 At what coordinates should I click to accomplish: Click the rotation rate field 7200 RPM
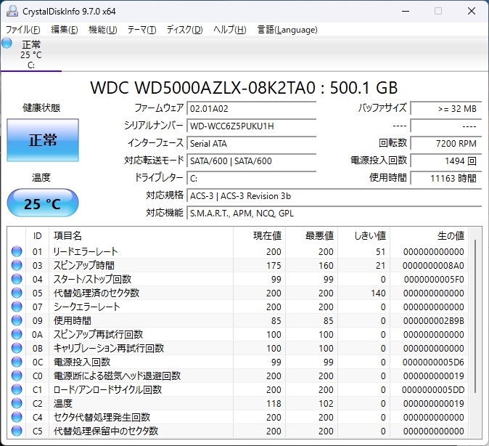446,143
